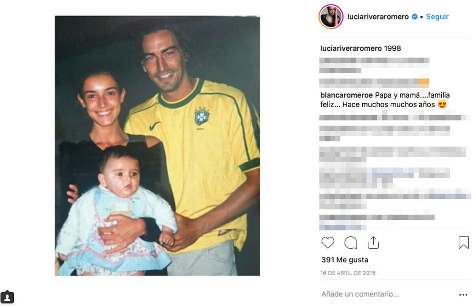View the 391 Me gusta likes list
The image size is (476, 306).
point(345,260)
